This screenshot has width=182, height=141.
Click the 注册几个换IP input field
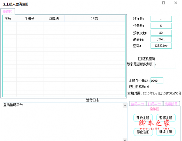point(157,81)
